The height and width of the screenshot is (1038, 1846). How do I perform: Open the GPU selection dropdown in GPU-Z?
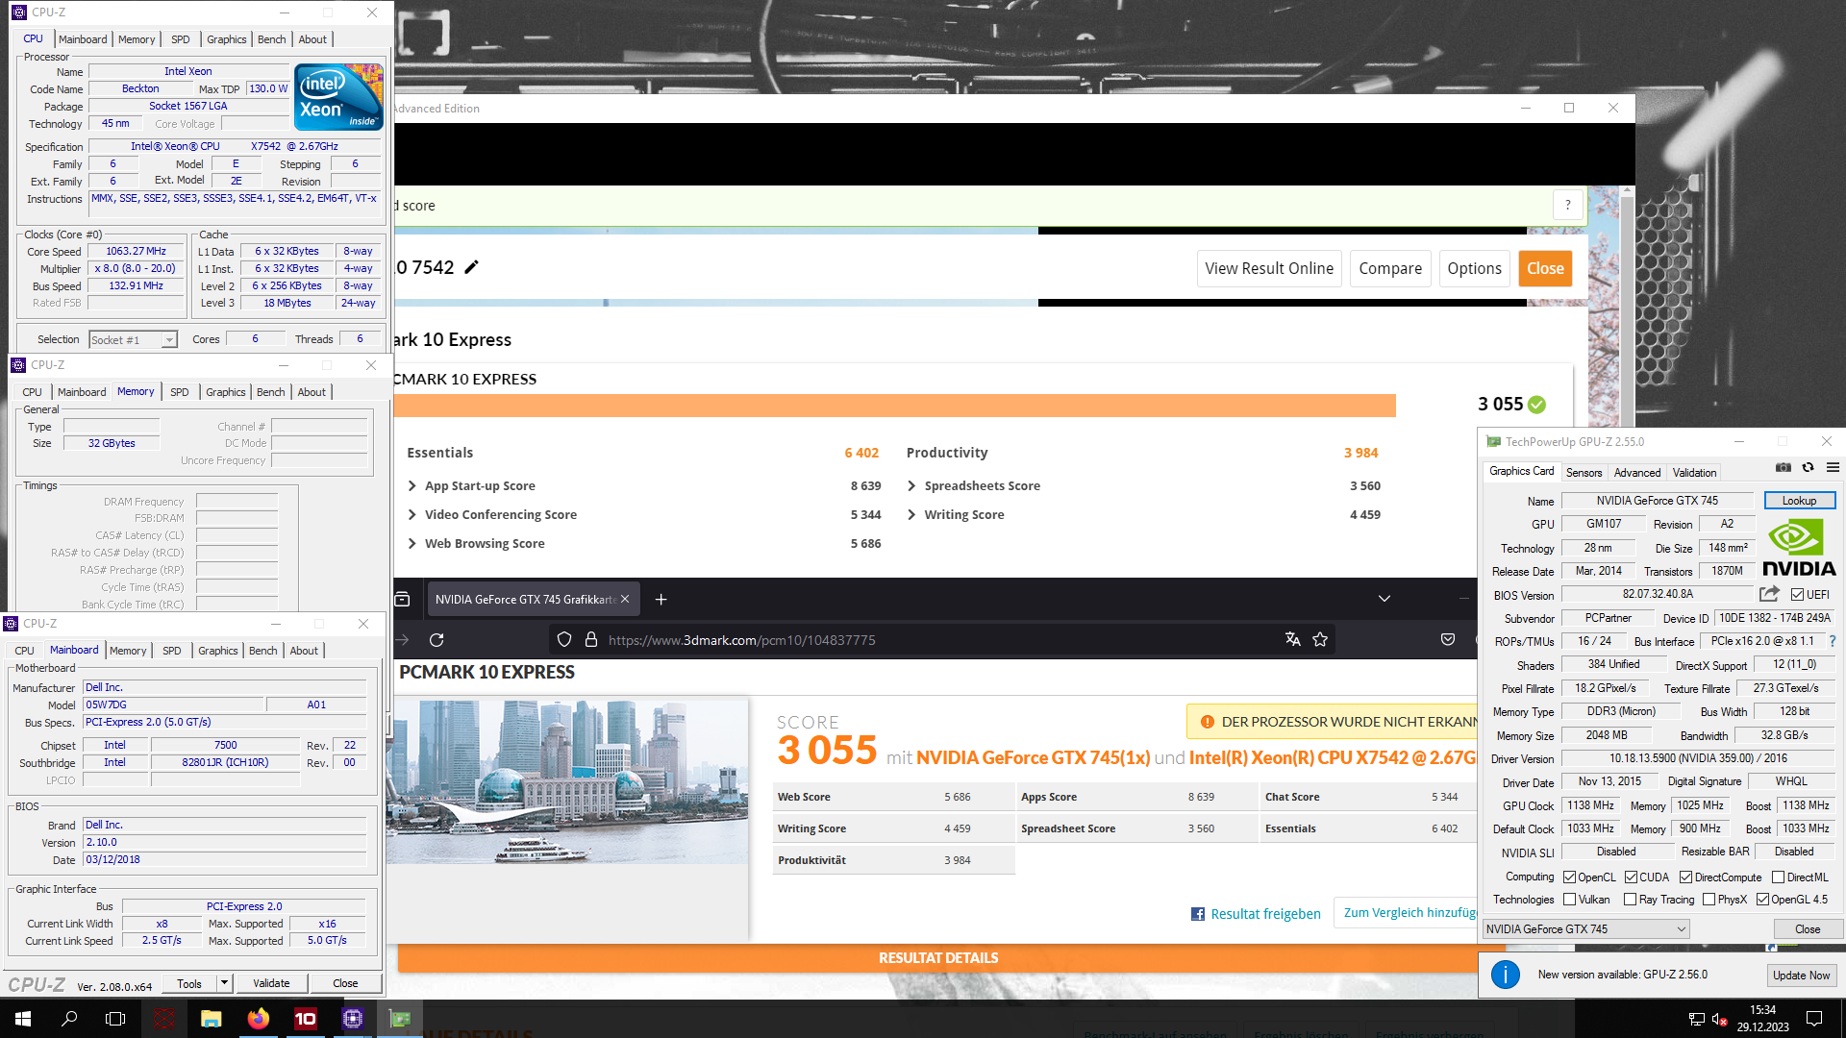1586,929
